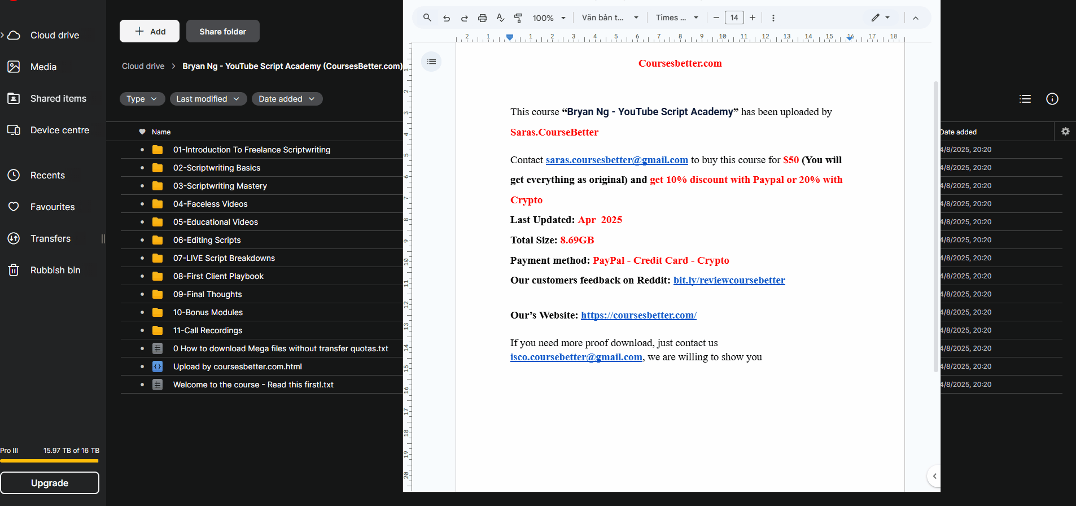
Task: Open the zoom level 100% dropdown
Action: [x=549, y=18]
